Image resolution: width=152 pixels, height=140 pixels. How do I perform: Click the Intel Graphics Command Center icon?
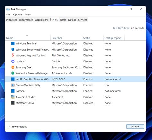tap(13, 79)
